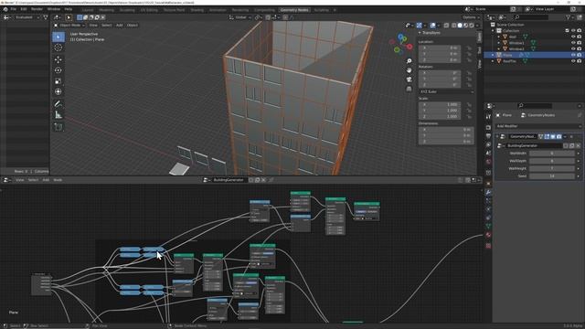This screenshot has height=329, width=585.
Task: Open the XYZ Euler rotation mode dropdown
Action: 447,91
